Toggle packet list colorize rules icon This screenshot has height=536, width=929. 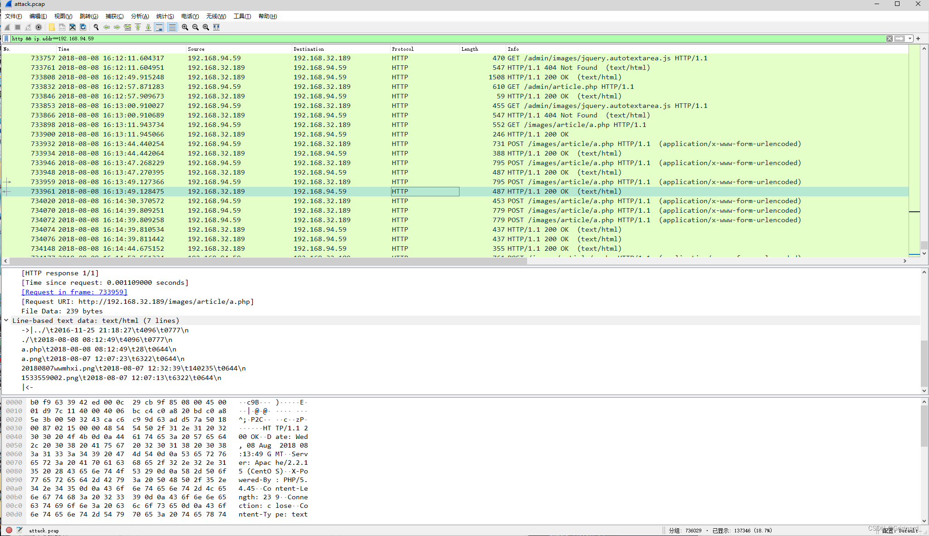point(172,27)
